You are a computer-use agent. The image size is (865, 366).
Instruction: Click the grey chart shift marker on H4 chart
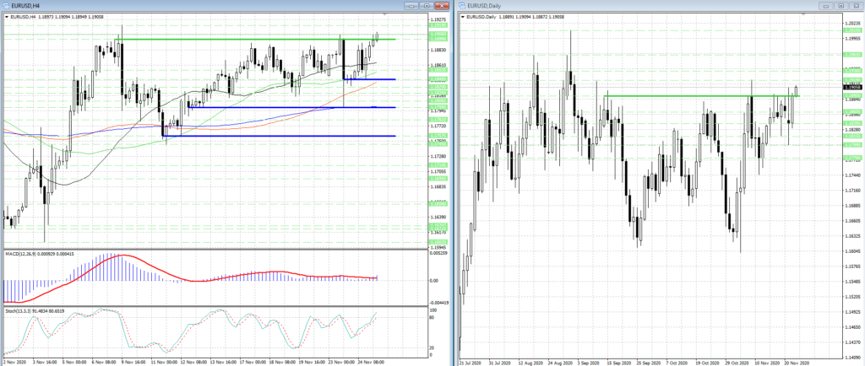[385, 14]
